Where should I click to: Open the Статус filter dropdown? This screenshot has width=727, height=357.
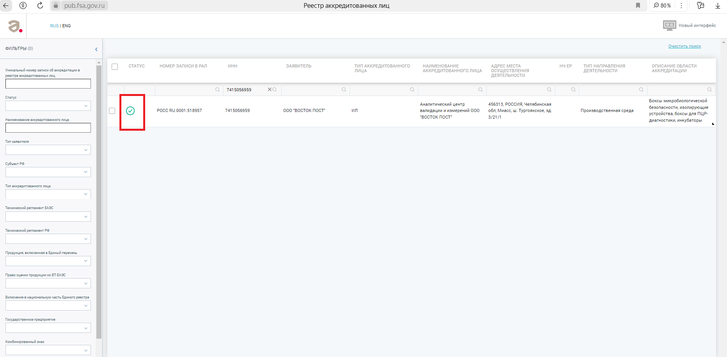[48, 106]
